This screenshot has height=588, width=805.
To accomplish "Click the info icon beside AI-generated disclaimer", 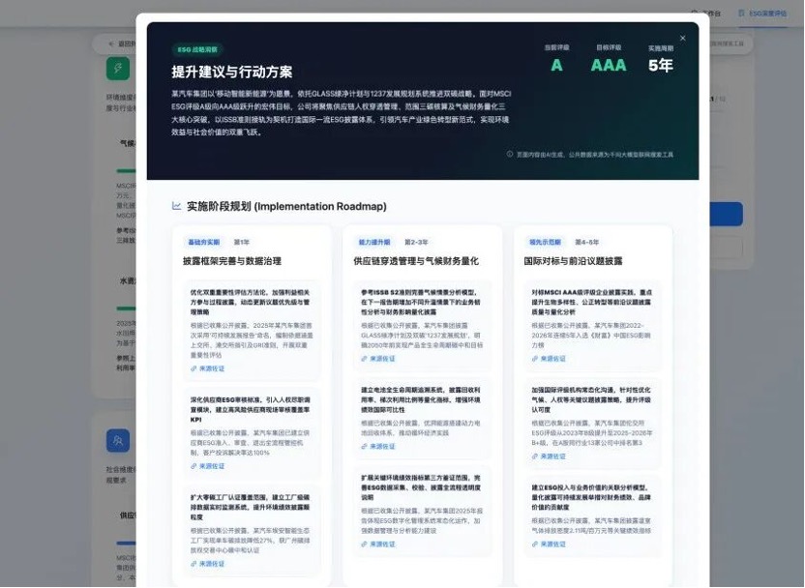I will 509,154.
